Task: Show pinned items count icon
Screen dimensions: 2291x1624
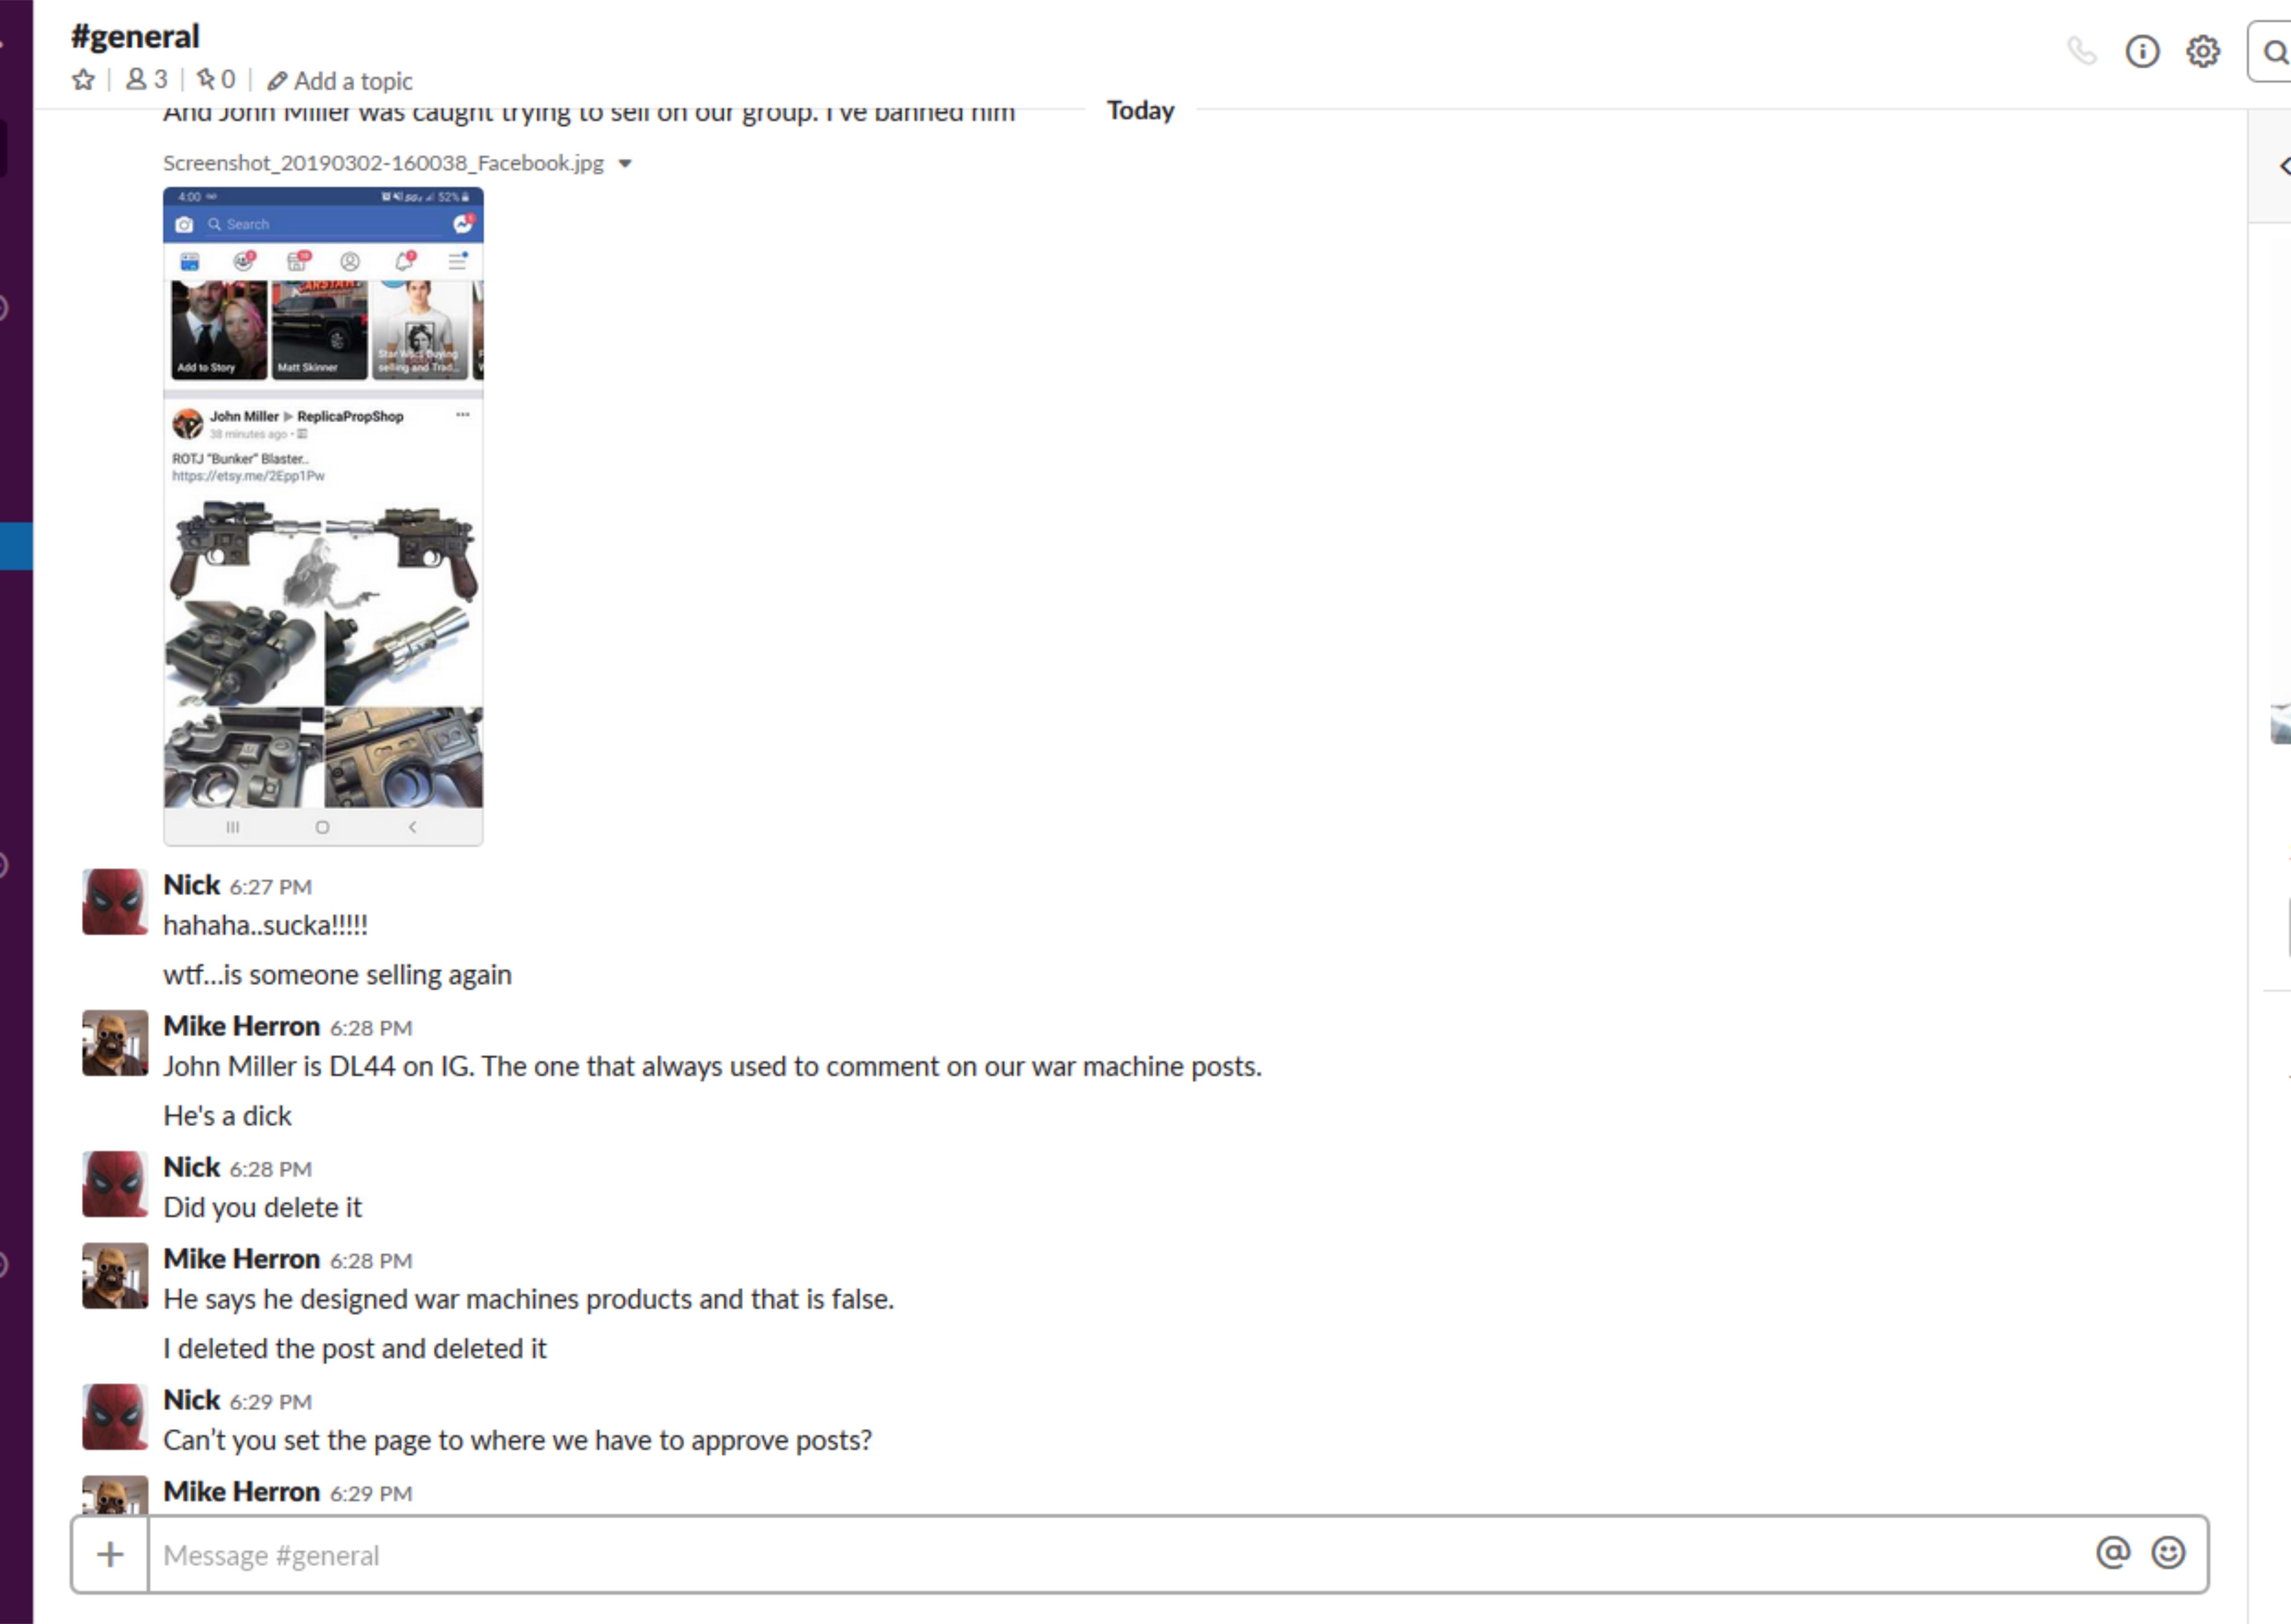Action: point(216,80)
